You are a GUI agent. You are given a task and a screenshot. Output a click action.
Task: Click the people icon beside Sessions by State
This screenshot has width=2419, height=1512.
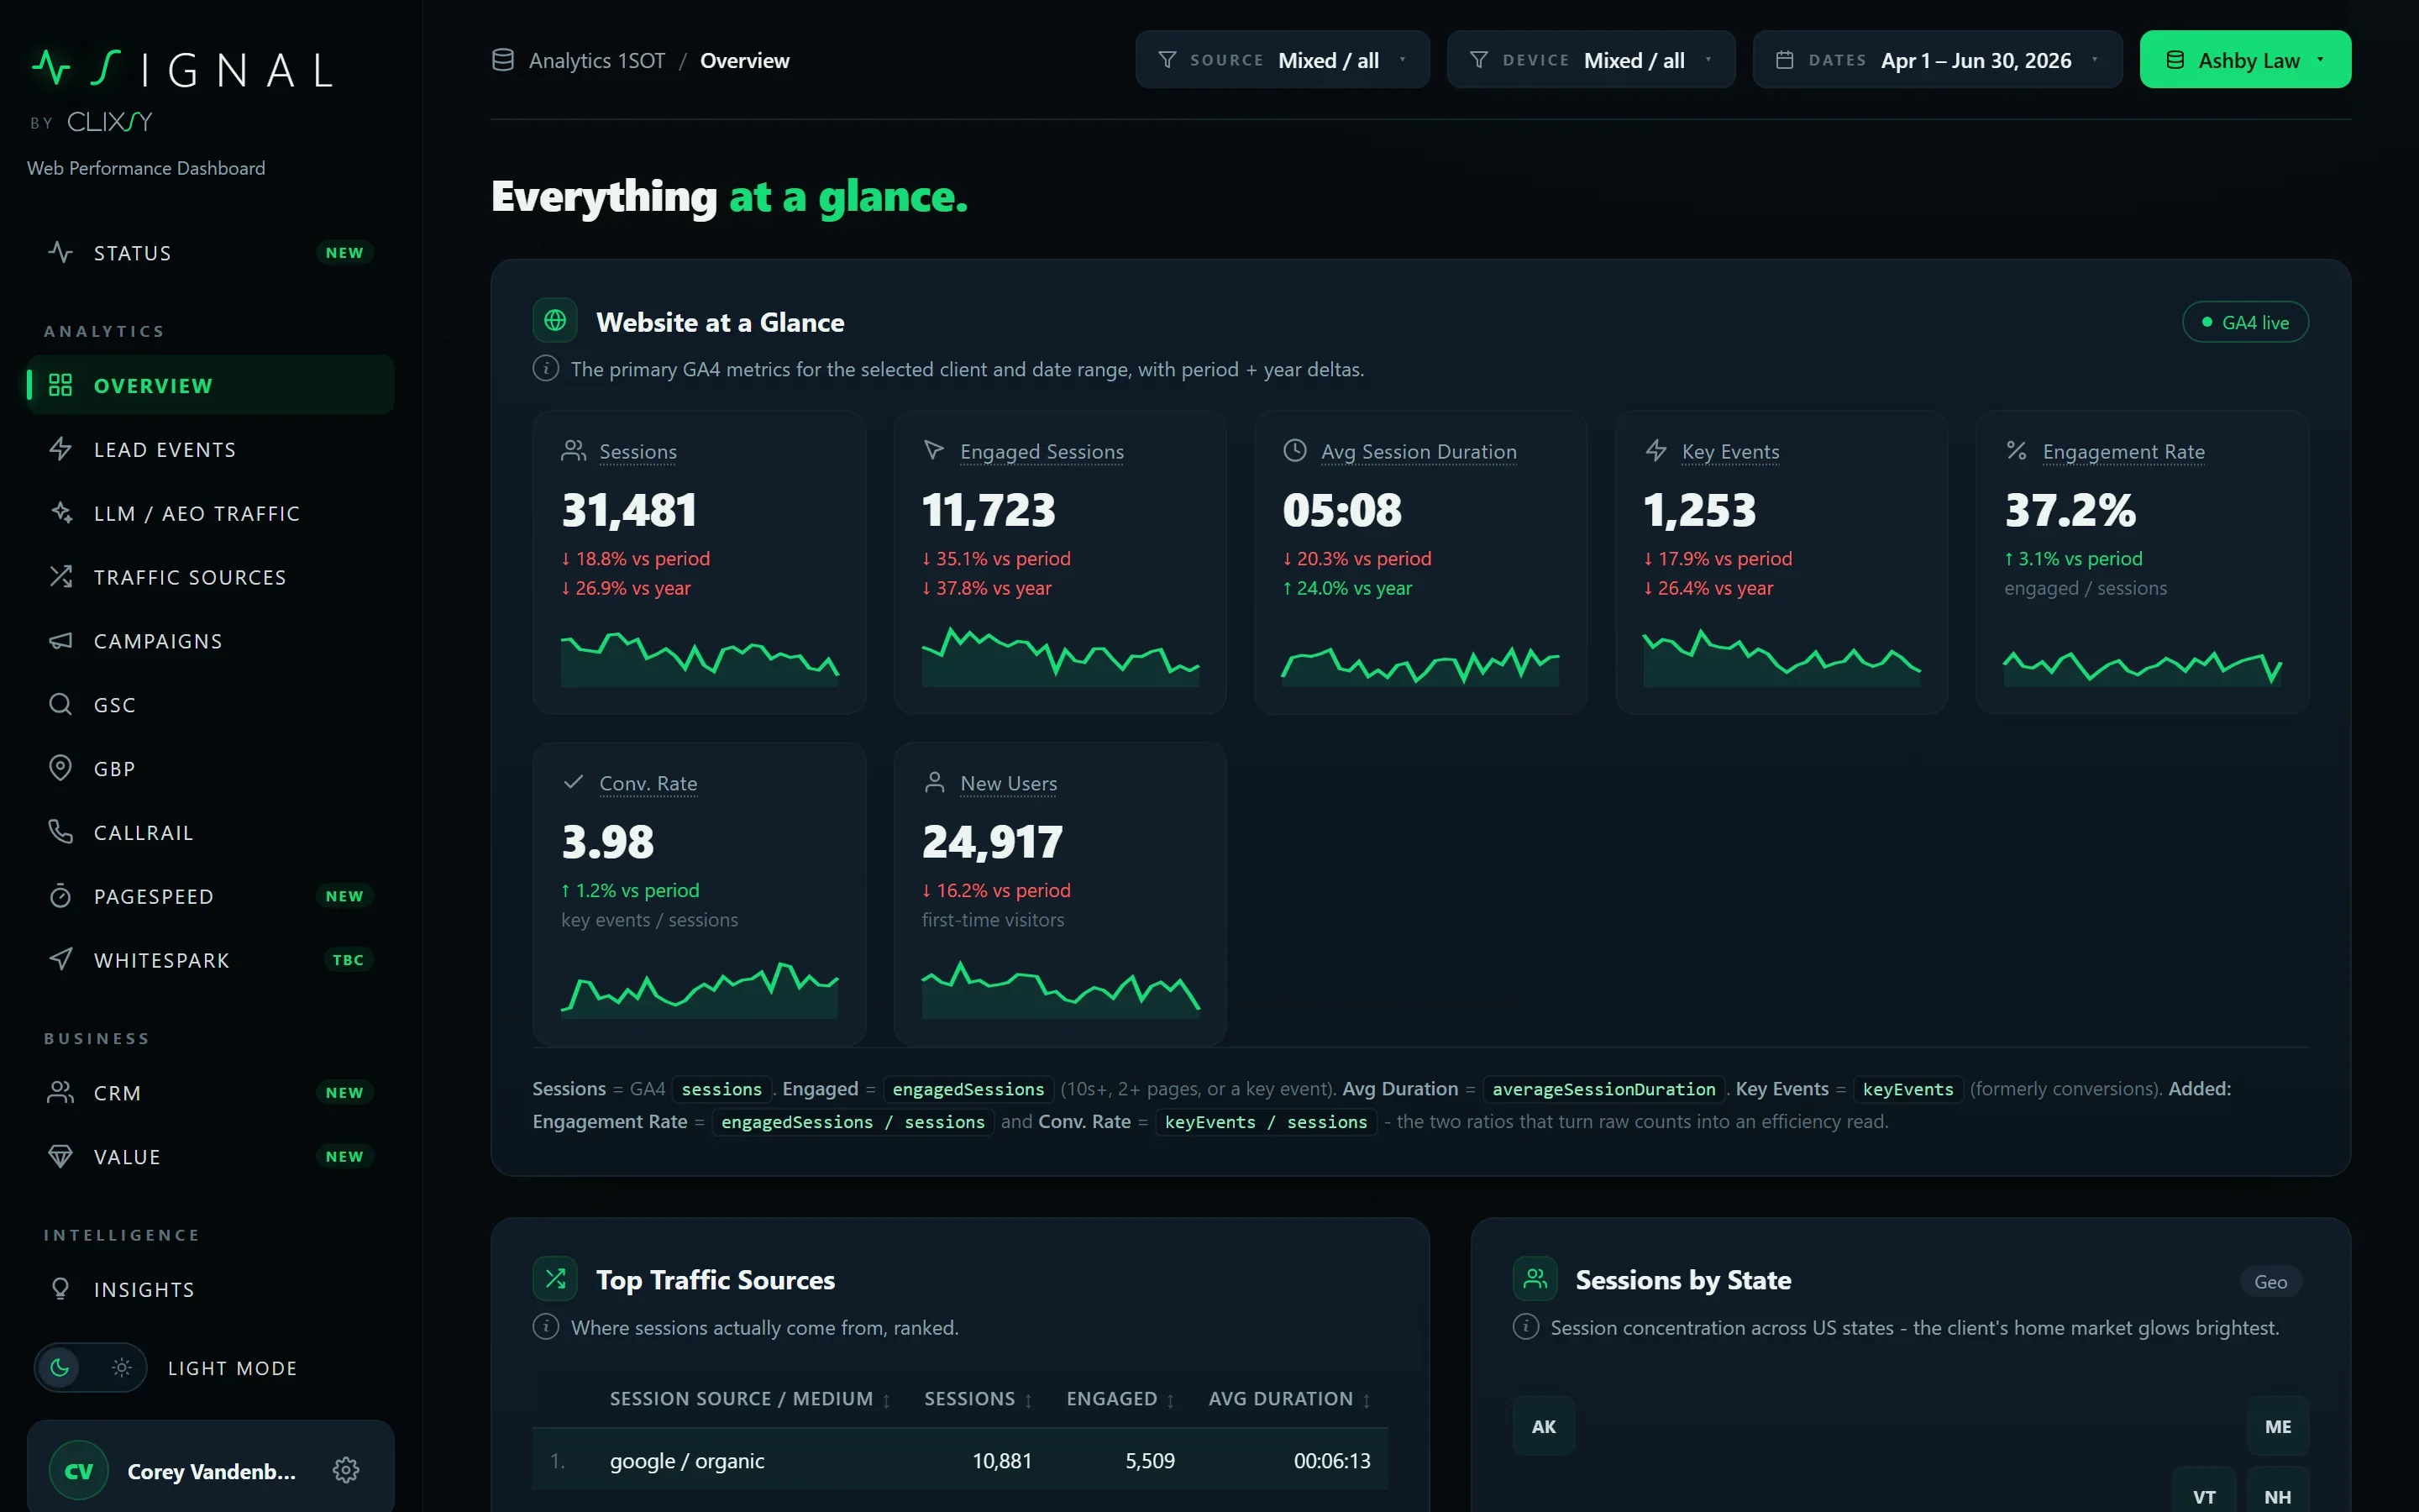coord(1535,1279)
